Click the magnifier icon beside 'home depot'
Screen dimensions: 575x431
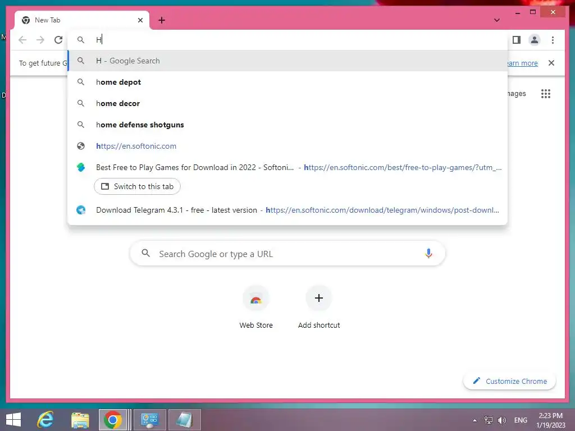81,82
